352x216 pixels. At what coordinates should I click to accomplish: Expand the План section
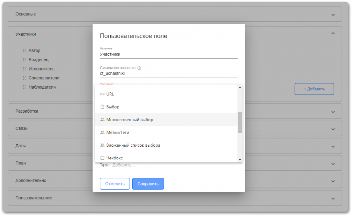tap(333, 164)
